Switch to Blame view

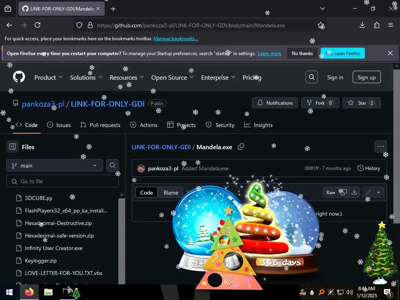(x=171, y=193)
